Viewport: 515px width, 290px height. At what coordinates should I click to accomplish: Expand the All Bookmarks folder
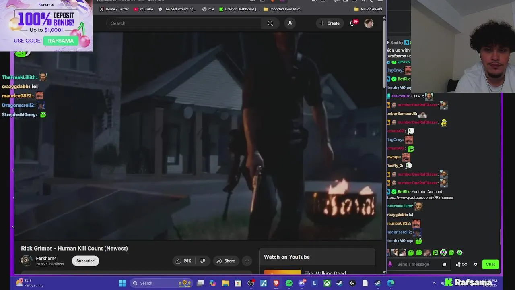[x=368, y=9]
